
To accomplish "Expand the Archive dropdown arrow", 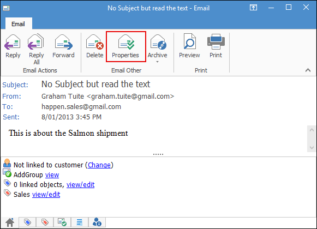I will pyautogui.click(x=157, y=62).
